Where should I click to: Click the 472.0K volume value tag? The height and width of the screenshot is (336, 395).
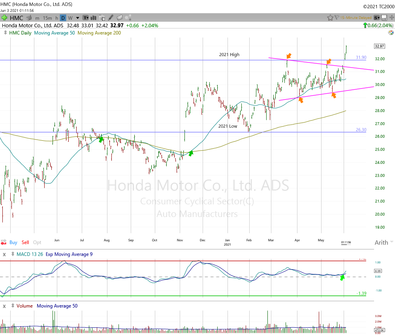point(379,330)
